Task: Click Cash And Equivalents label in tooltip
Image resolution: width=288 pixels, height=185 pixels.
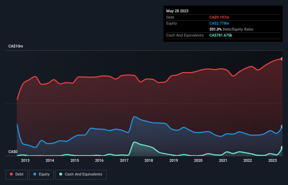Action: (x=185, y=35)
